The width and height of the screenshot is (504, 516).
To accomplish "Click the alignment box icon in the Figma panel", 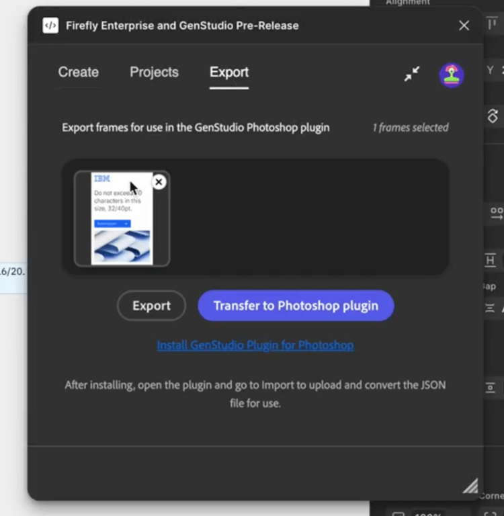I will [491, 387].
